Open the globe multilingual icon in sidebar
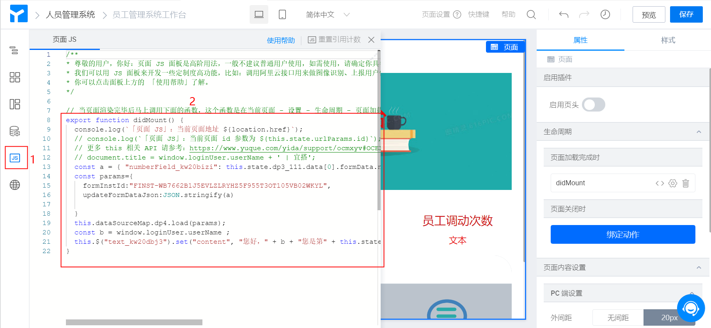Image resolution: width=711 pixels, height=328 pixels. [14, 185]
